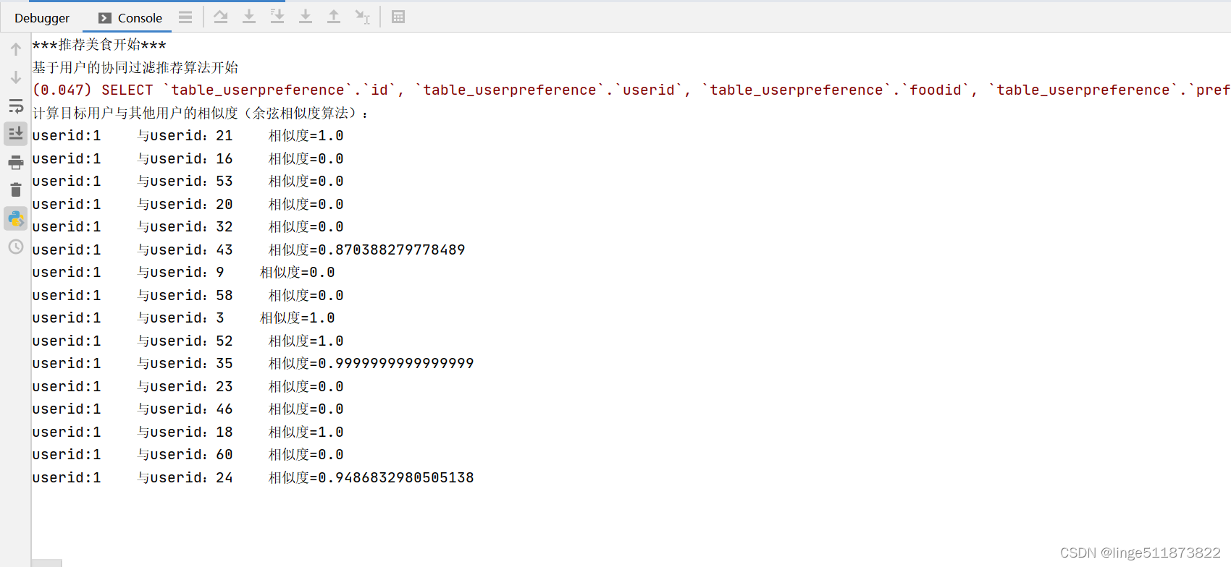The height and width of the screenshot is (567, 1231).
Task: Toggle scroll to end of console
Action: tap(16, 133)
